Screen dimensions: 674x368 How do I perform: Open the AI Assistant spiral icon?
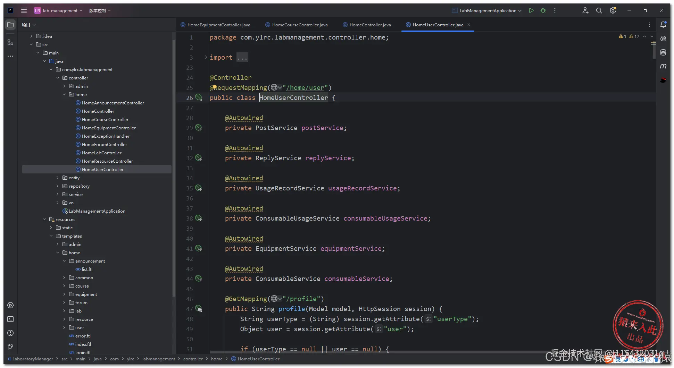[663, 38]
